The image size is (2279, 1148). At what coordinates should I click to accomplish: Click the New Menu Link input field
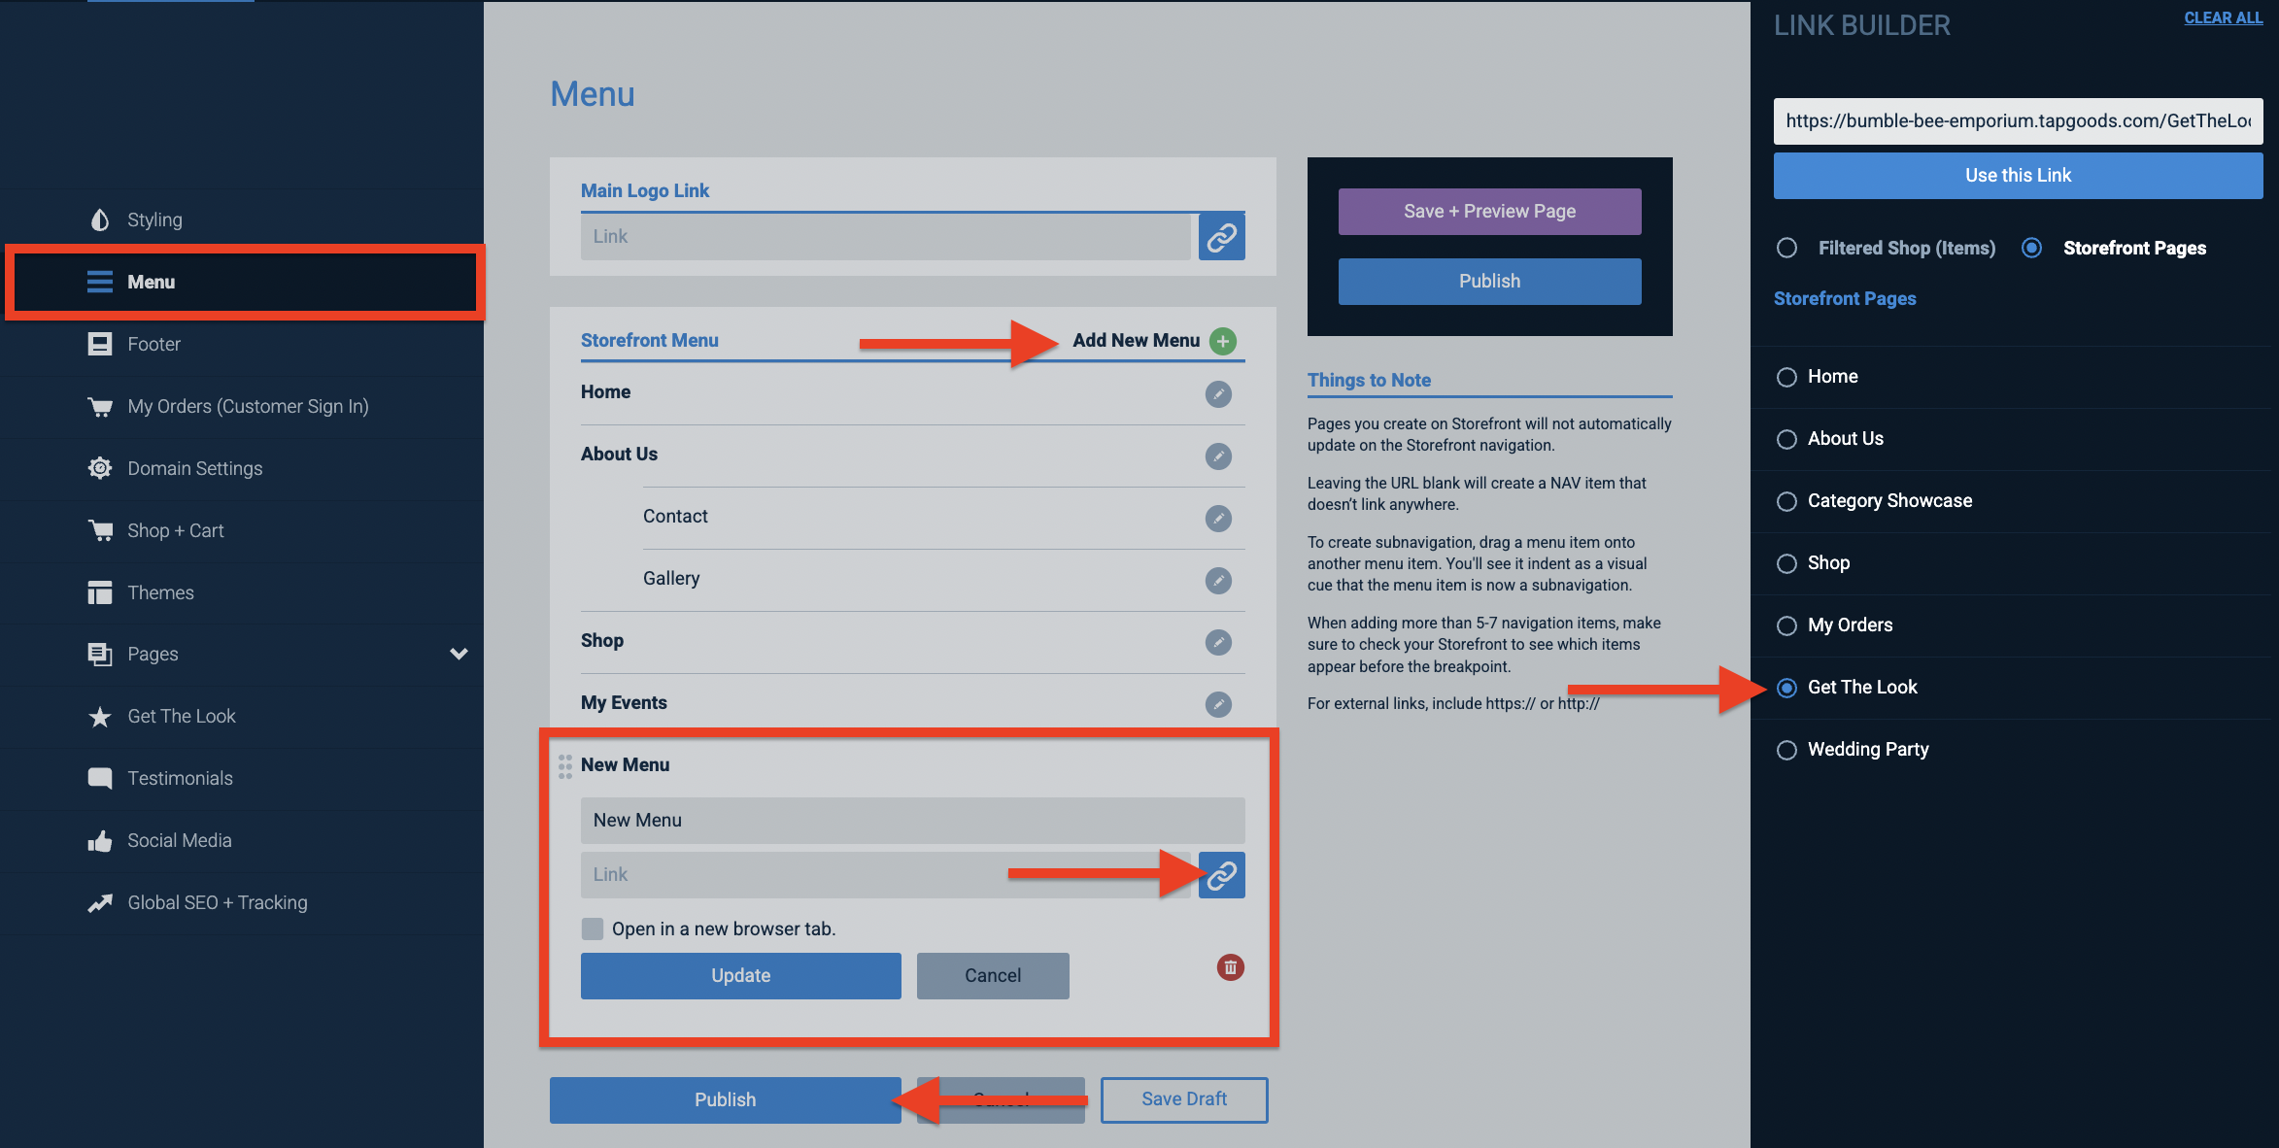coord(886,875)
